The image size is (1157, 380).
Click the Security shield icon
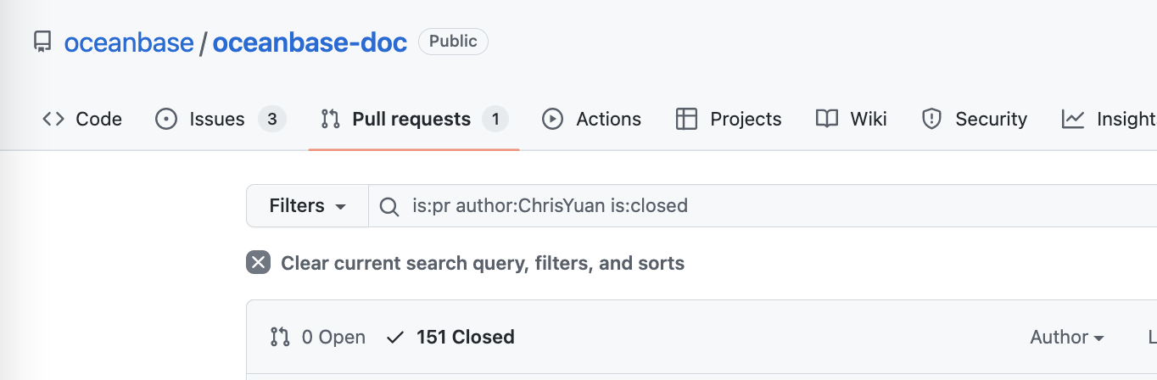932,120
